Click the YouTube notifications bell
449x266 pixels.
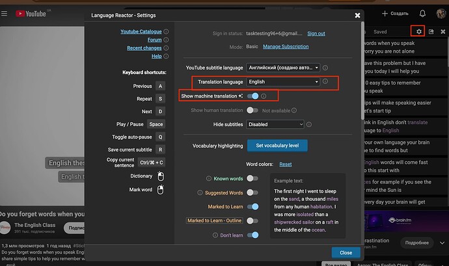click(422, 14)
